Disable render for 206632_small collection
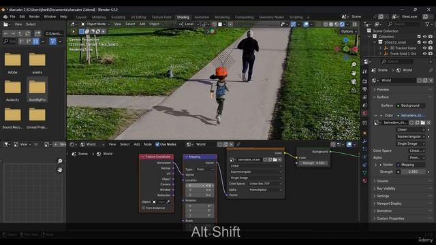436x245 pixels. [431, 42]
